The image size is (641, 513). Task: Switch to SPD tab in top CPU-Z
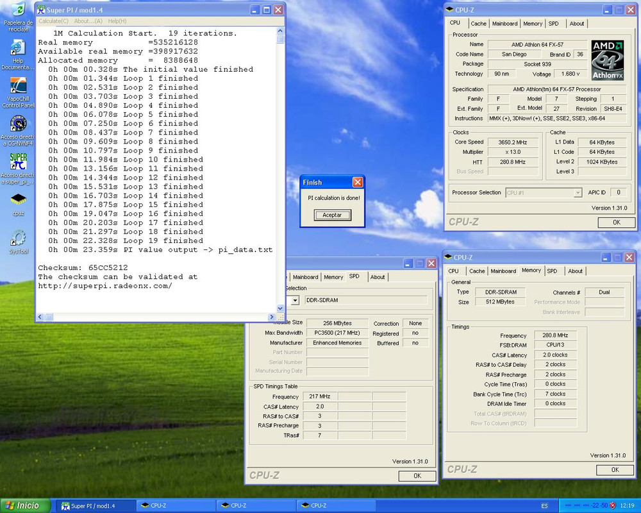554,24
